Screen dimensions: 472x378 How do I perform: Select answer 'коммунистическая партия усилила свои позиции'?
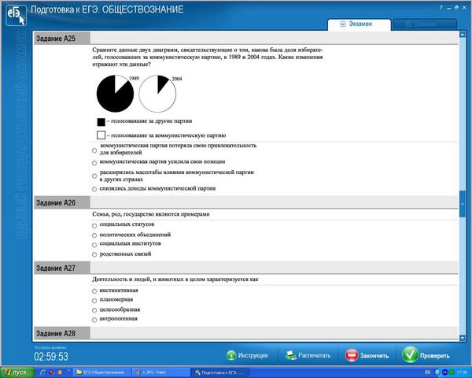pos(95,161)
